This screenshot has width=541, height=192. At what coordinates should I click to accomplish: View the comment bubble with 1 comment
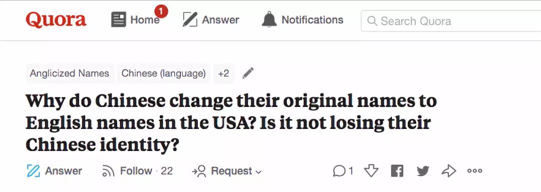tap(343, 171)
